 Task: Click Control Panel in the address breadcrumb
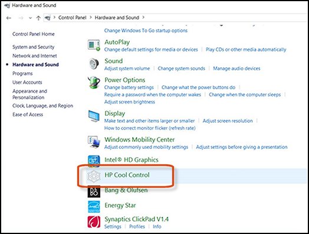click(73, 18)
